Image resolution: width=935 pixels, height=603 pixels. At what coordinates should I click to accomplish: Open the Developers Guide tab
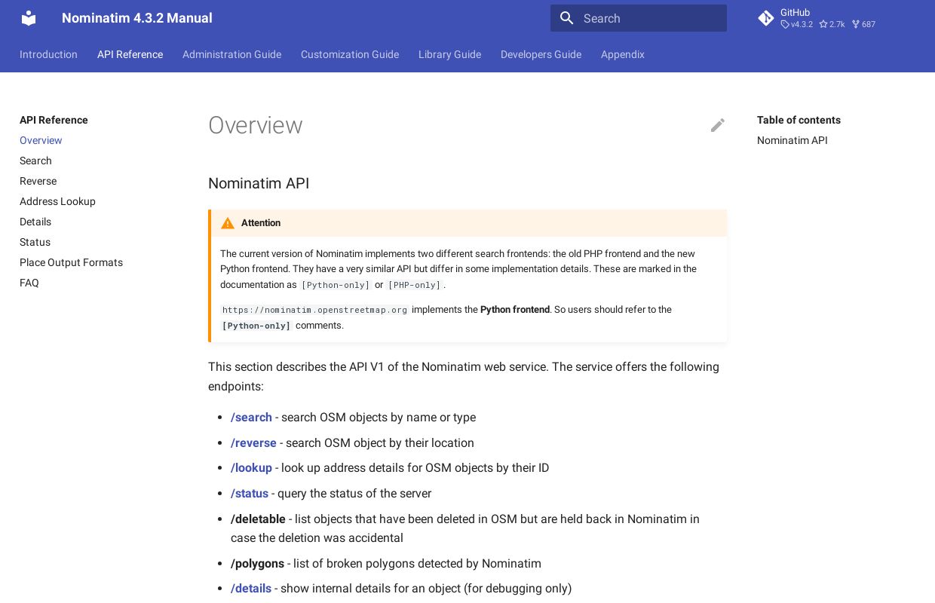click(x=541, y=54)
